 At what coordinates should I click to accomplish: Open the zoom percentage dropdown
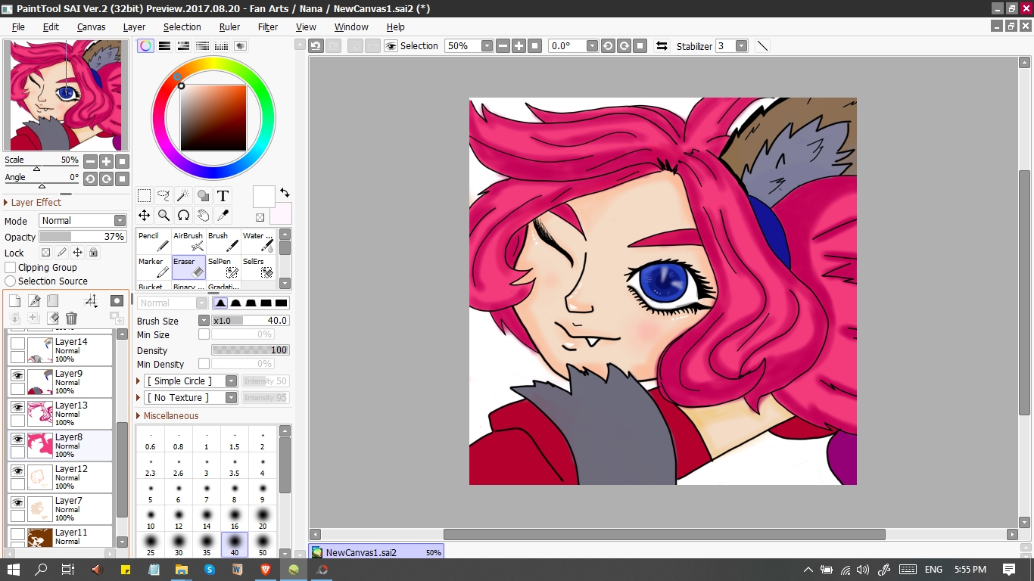pyautogui.click(x=487, y=45)
